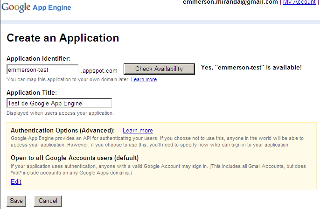Click the 'Application Identifier:' label
The width and height of the screenshot is (320, 209).
38,59
